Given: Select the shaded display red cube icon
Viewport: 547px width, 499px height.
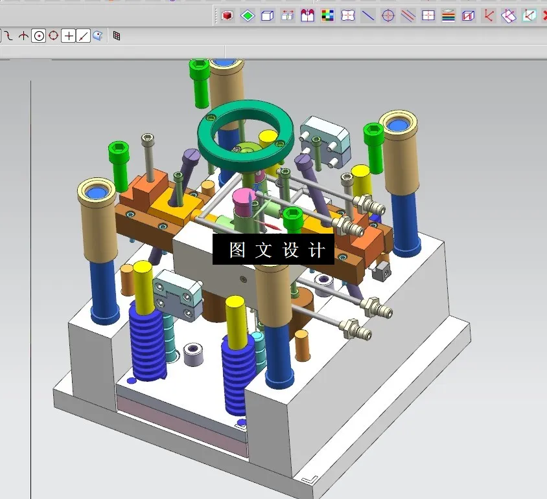Looking at the screenshot, I should (x=226, y=14).
